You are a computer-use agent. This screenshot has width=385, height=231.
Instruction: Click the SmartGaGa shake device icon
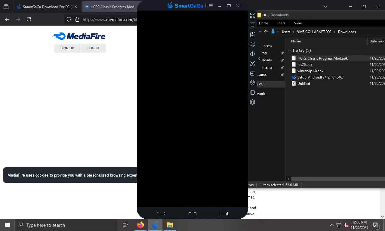tap(253, 92)
